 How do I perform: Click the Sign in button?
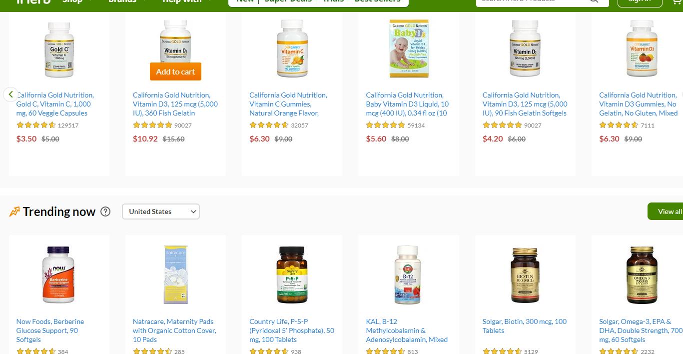pyautogui.click(x=640, y=2)
